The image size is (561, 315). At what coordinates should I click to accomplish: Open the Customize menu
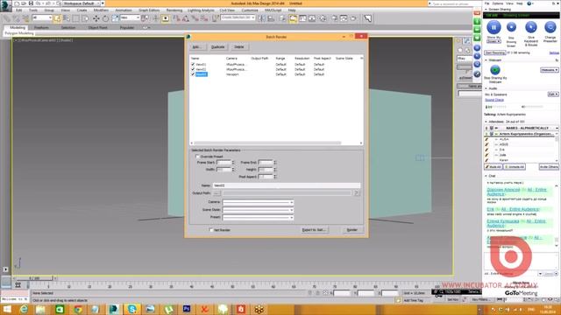tap(250, 10)
